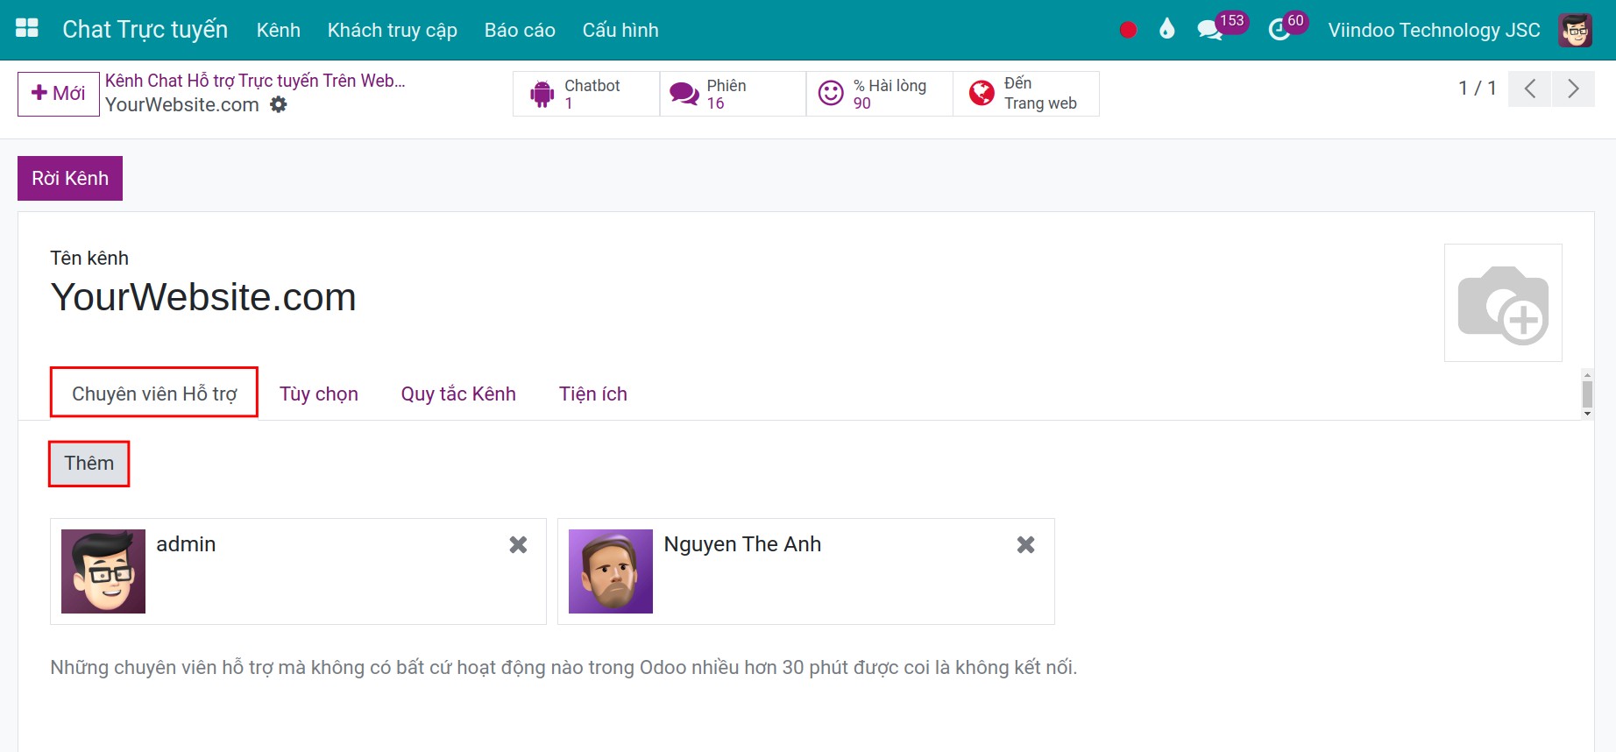Screen dimensions: 1616x752
Task: Go to website via Đến Trang web
Action: point(1025,94)
